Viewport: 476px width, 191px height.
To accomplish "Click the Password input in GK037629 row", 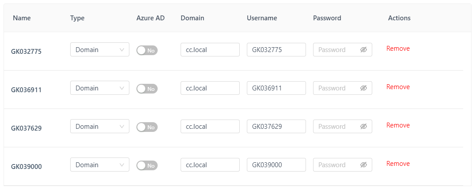I will (336, 127).
